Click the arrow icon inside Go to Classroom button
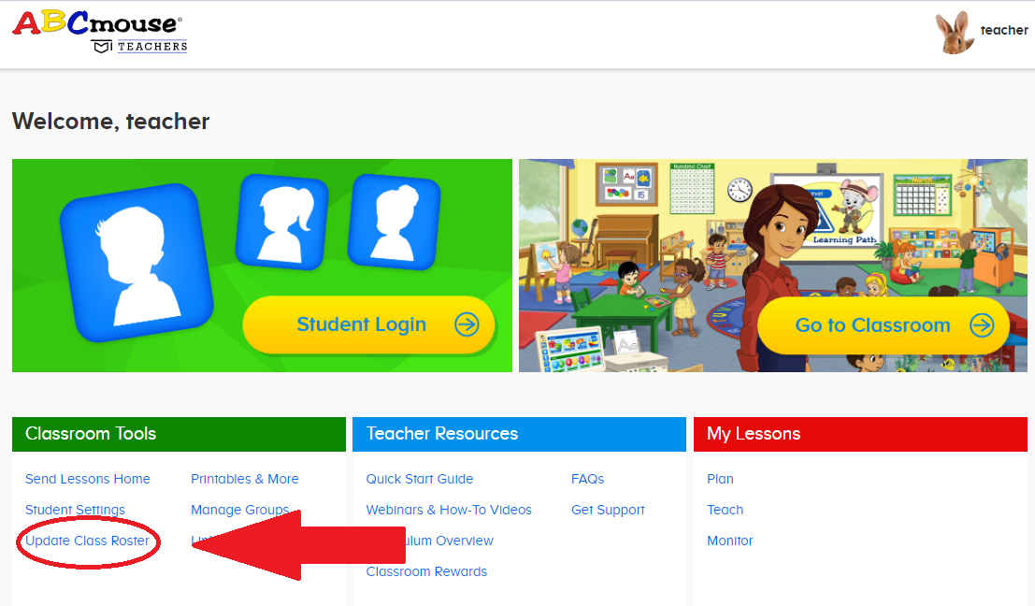Screen dimensions: 1035x606 pos(984,326)
